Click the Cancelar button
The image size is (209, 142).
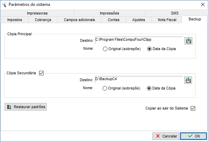coord(166,136)
